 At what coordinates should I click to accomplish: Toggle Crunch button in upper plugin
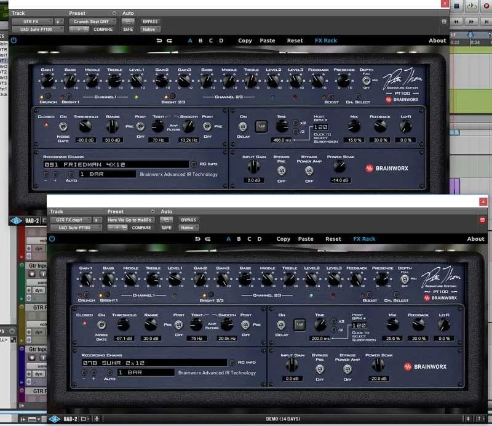pos(48,96)
